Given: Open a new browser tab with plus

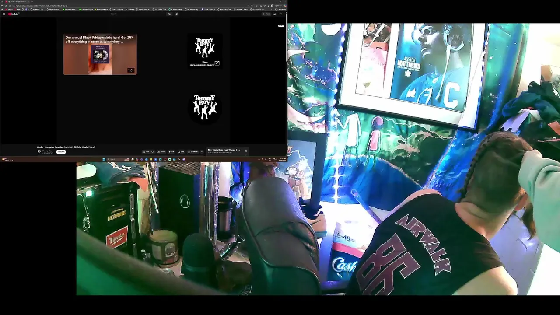Looking at the screenshot, I should click(32, 2).
